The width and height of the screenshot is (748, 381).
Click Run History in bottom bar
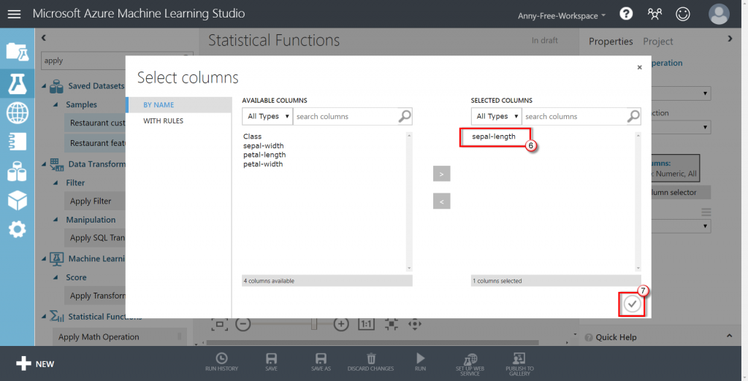coord(222,362)
